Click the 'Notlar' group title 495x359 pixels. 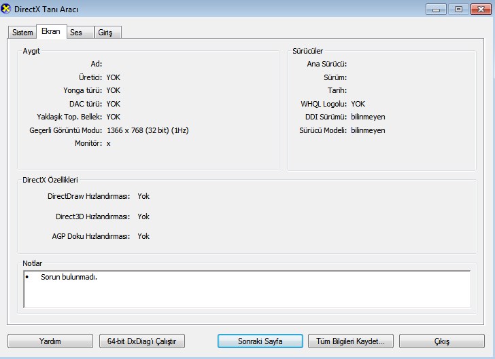[x=32, y=263]
